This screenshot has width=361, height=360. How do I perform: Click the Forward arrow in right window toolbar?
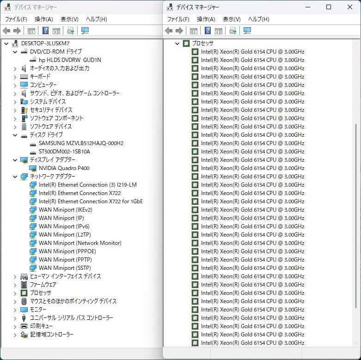[x=179, y=31]
